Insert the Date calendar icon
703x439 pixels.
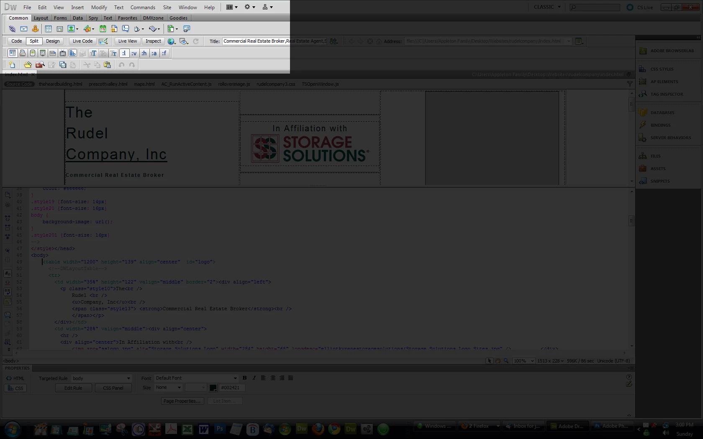coord(103,29)
